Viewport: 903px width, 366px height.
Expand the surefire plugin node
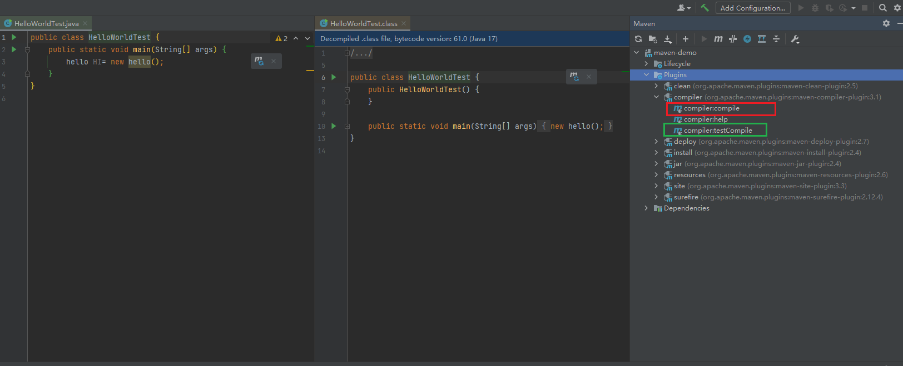coord(656,197)
